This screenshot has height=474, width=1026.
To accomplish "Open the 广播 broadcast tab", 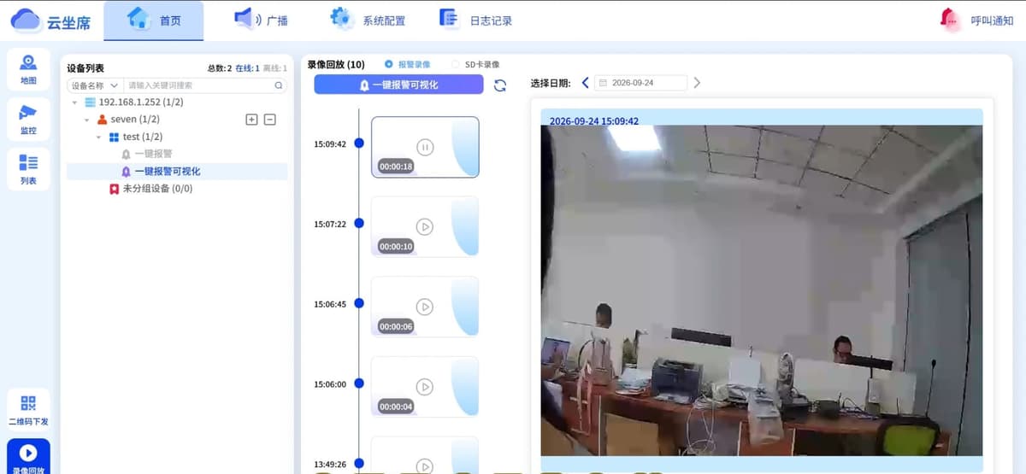I will click(261, 20).
